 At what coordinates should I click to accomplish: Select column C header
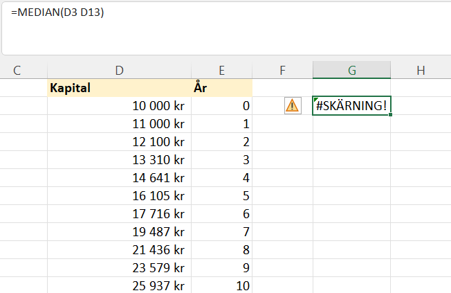coord(17,70)
